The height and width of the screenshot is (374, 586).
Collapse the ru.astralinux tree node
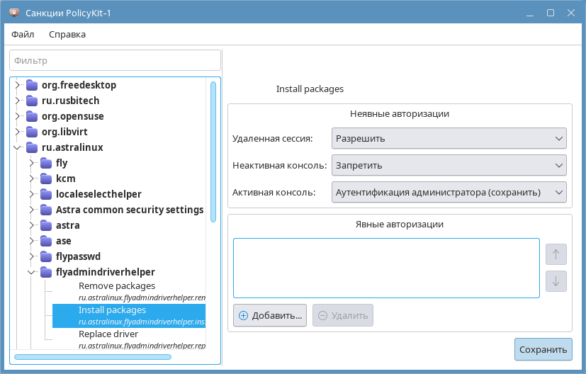(18, 147)
